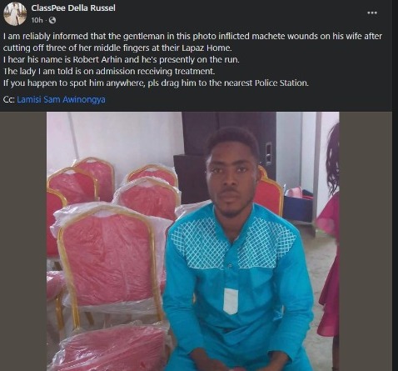Screen dimensions: 398x371
Task: Click the line about nearest Police Station
Action: [156, 83]
